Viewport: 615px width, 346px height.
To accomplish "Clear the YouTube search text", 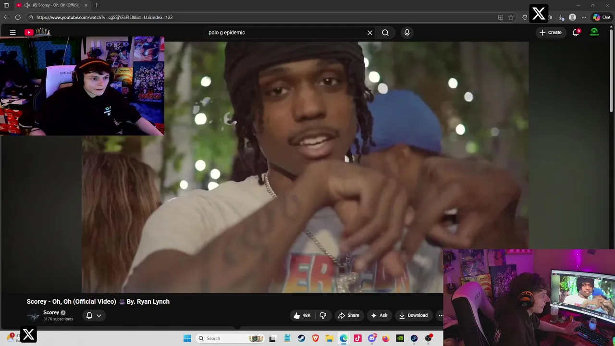I will pos(370,33).
